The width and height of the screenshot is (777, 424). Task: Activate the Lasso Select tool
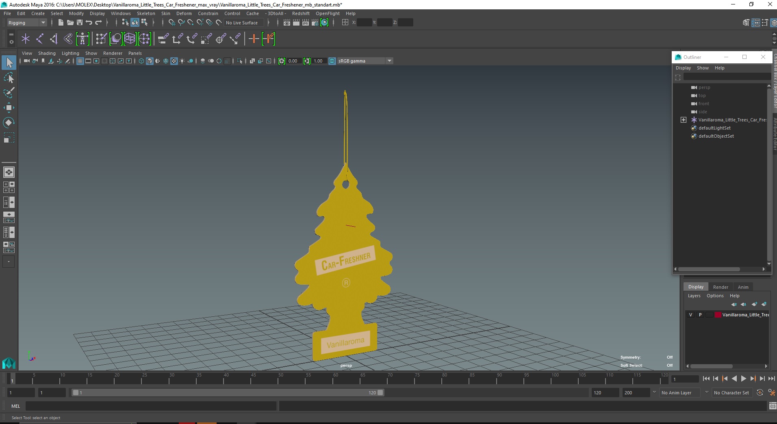(9, 78)
